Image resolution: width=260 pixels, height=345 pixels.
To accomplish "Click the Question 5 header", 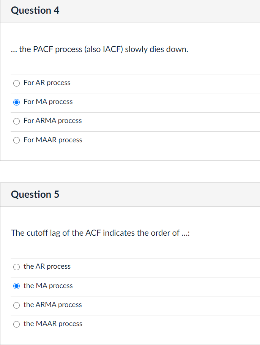I will (x=35, y=194).
